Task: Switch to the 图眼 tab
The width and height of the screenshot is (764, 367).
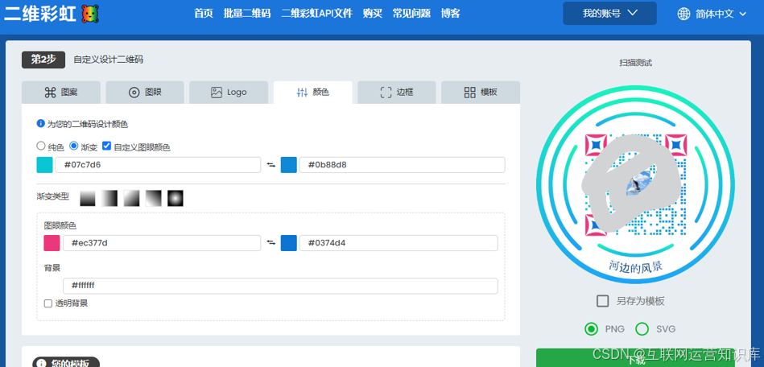Action: point(145,92)
